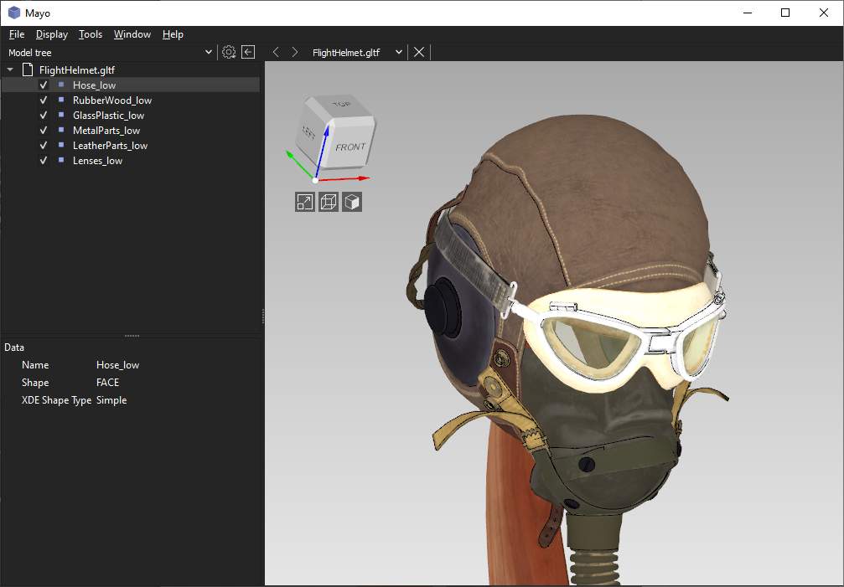Viewport: 844px width, 587px height.
Task: Select LeatherParts_low tree item
Action: point(110,146)
